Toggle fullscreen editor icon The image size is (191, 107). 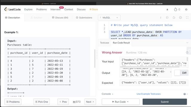click(187, 18)
